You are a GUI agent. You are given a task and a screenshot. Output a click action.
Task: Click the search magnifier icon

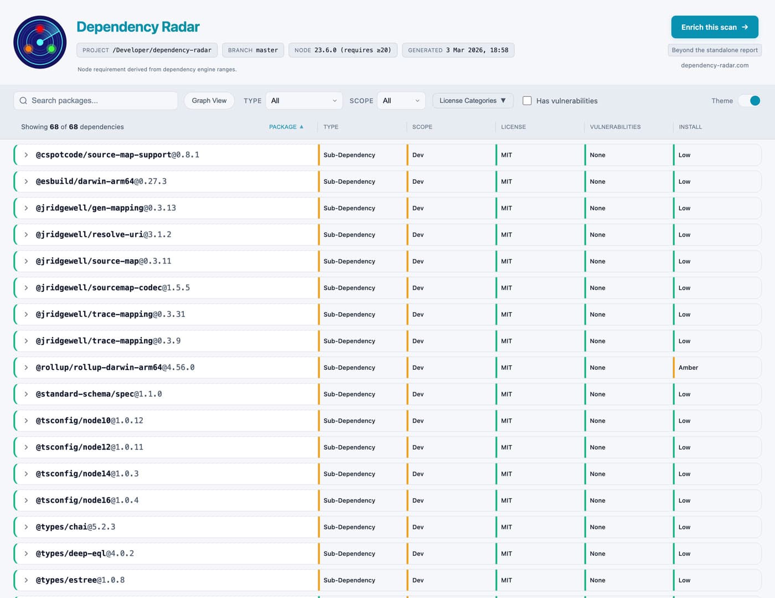(x=23, y=100)
